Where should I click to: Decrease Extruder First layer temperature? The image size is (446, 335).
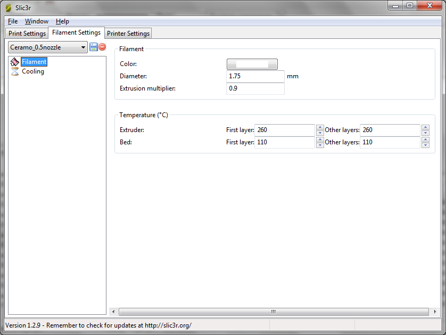click(x=320, y=133)
